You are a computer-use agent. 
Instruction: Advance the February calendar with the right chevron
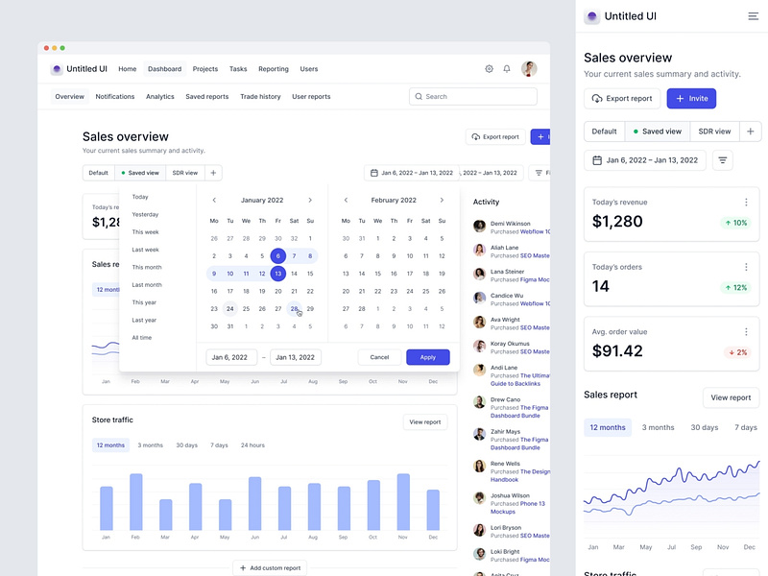pyautogui.click(x=442, y=200)
